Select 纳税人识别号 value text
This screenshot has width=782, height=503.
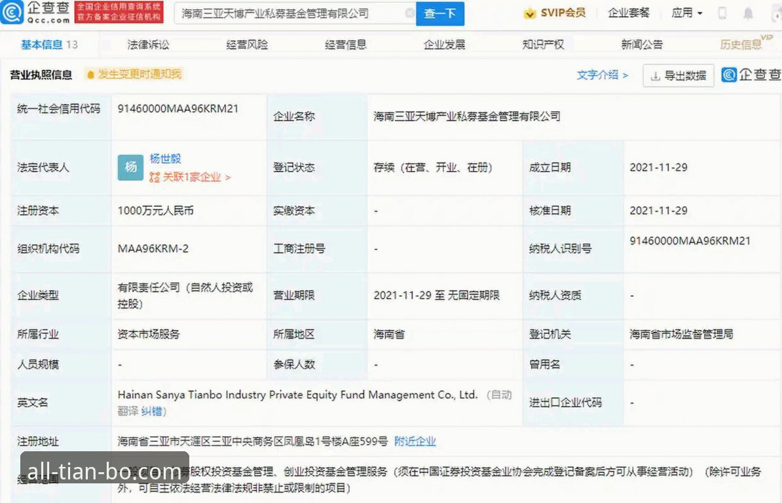(x=690, y=241)
